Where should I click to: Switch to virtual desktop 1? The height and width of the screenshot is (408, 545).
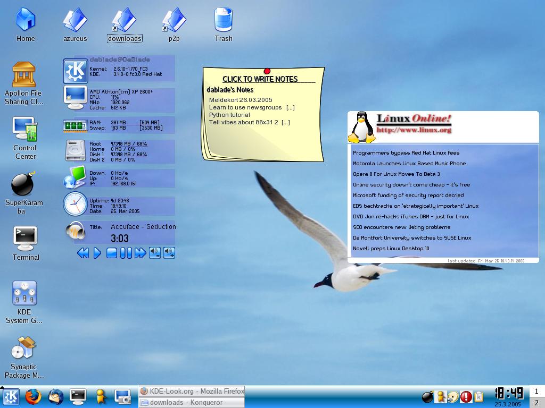tap(536, 392)
